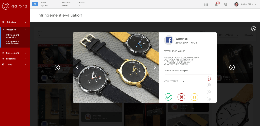Click Arthur Elliott's avatar photo
The image size is (260, 126).
click(x=236, y=4)
